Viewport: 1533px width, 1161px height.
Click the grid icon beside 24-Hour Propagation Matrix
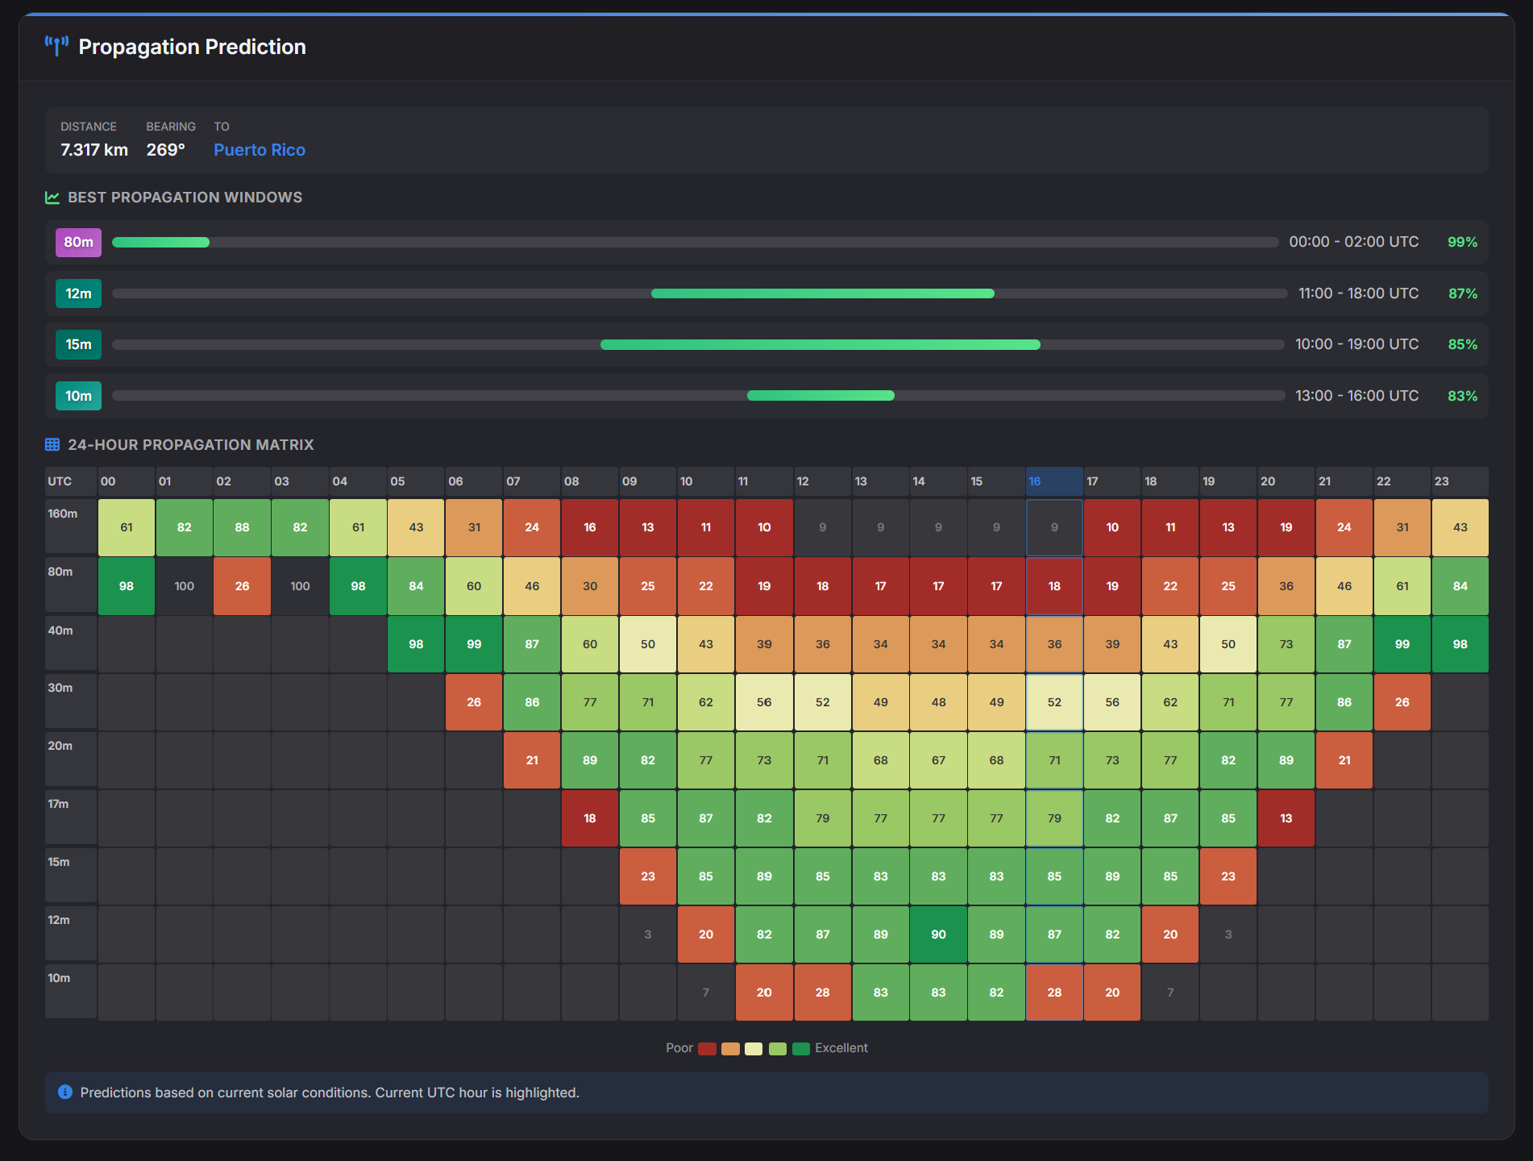[x=52, y=445]
